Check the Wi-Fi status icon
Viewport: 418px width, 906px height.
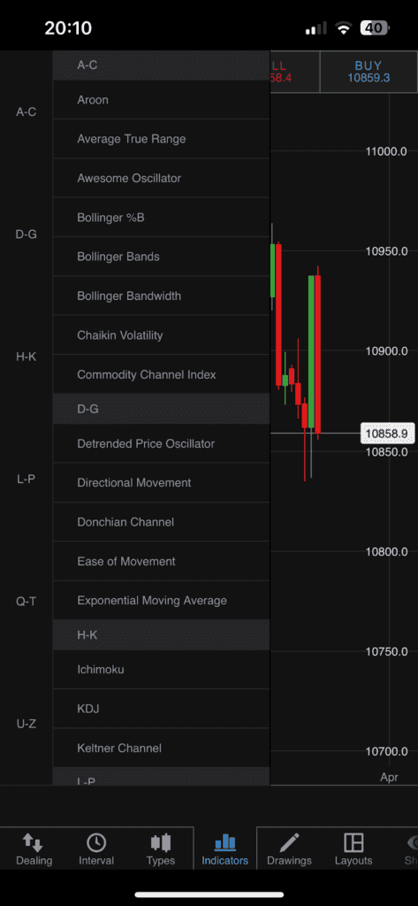point(344,27)
